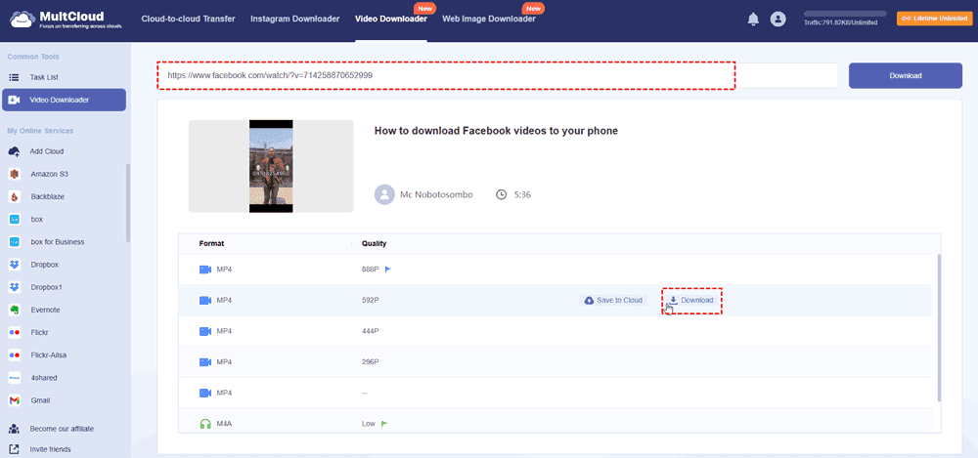Open the notification bell
The width and height of the screenshot is (978, 458).
(753, 20)
